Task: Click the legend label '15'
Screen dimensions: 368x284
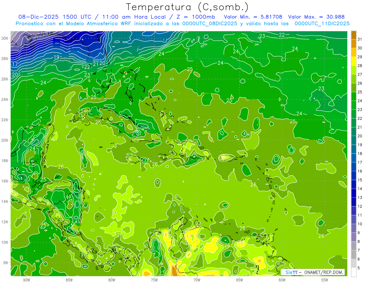Action: point(360,180)
